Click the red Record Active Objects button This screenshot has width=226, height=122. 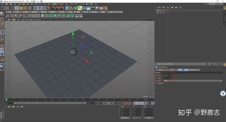(124, 103)
